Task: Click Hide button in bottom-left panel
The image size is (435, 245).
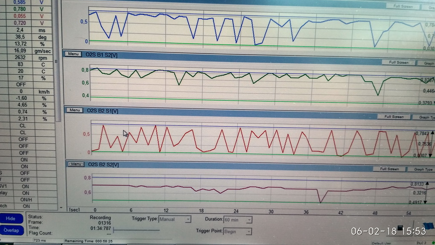Action: (11, 219)
